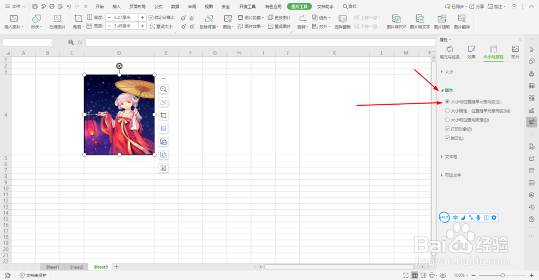Switch to the Insert (插入) ribbon tab

tap(116, 6)
